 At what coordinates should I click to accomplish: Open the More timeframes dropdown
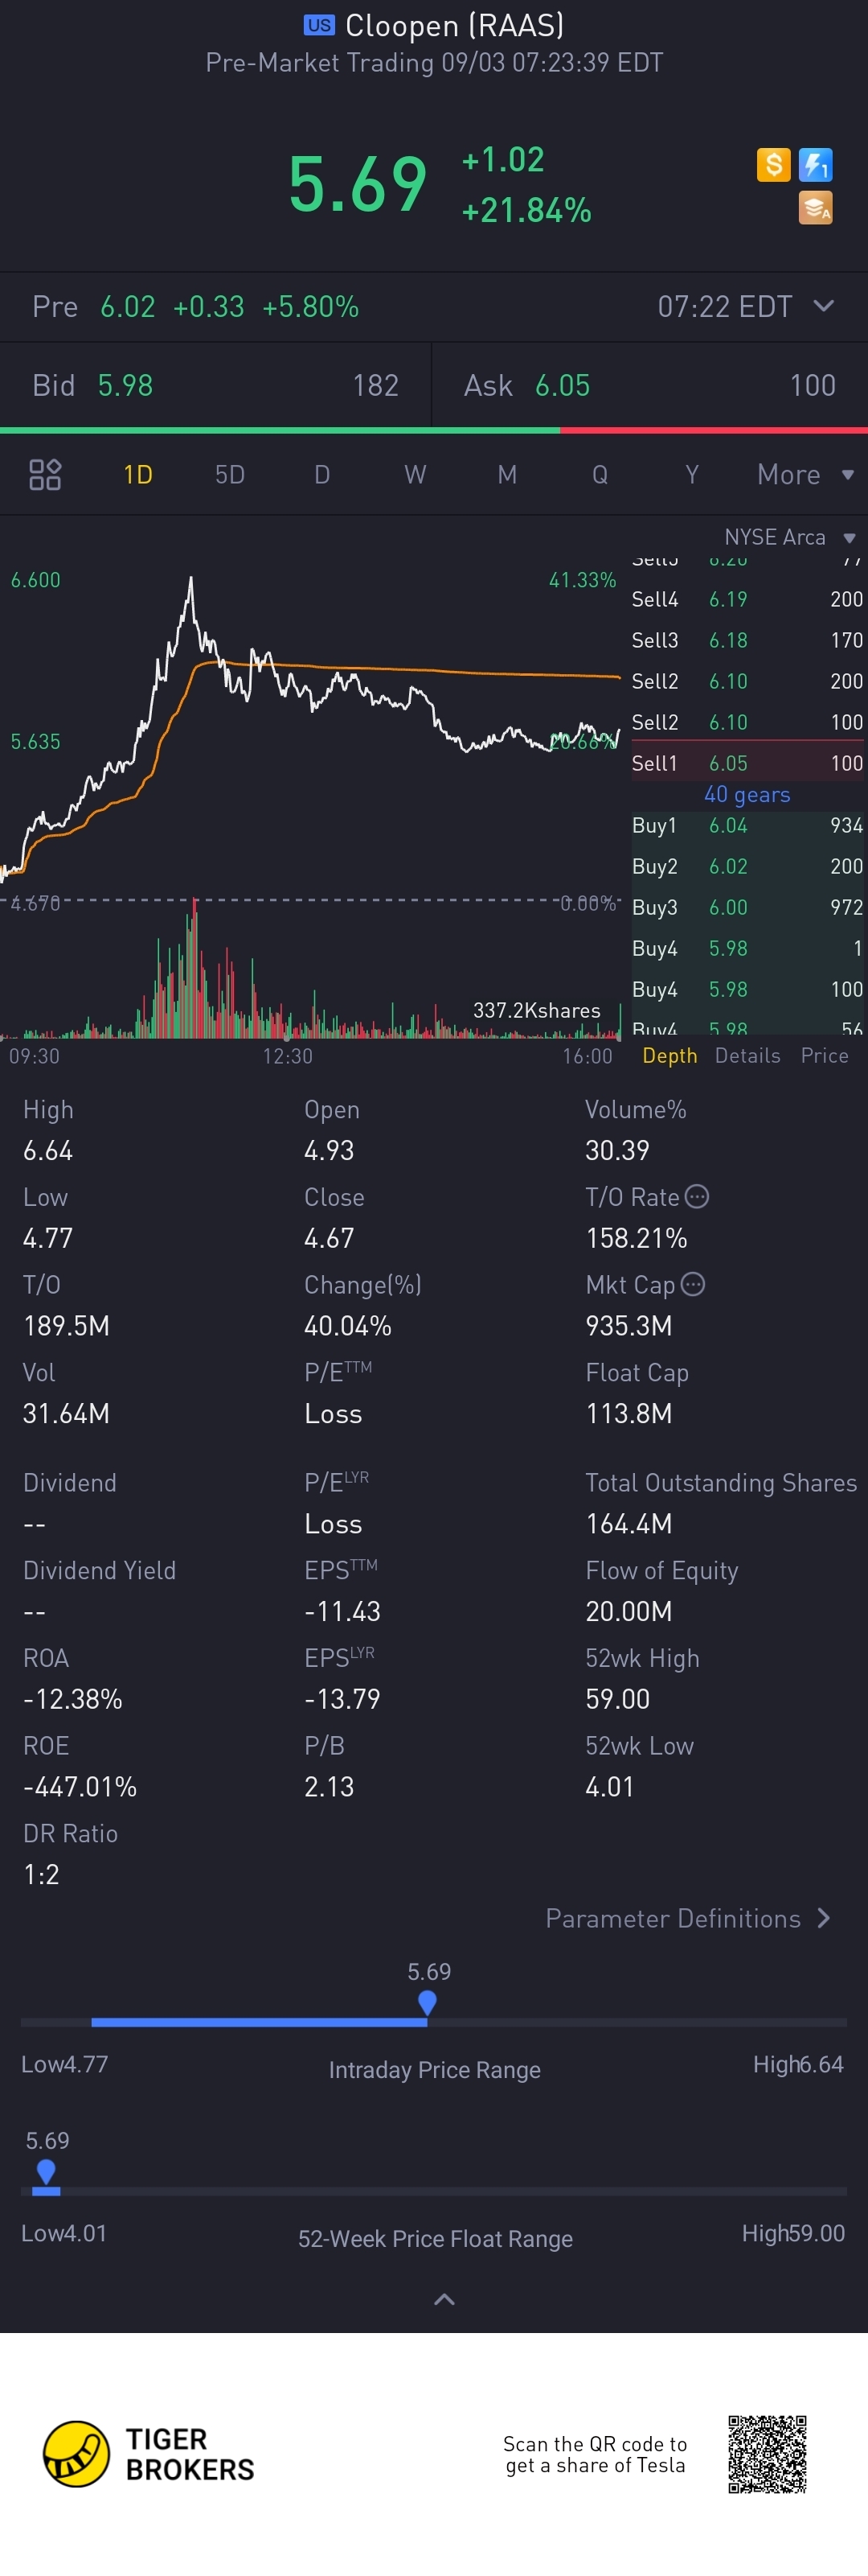(805, 474)
